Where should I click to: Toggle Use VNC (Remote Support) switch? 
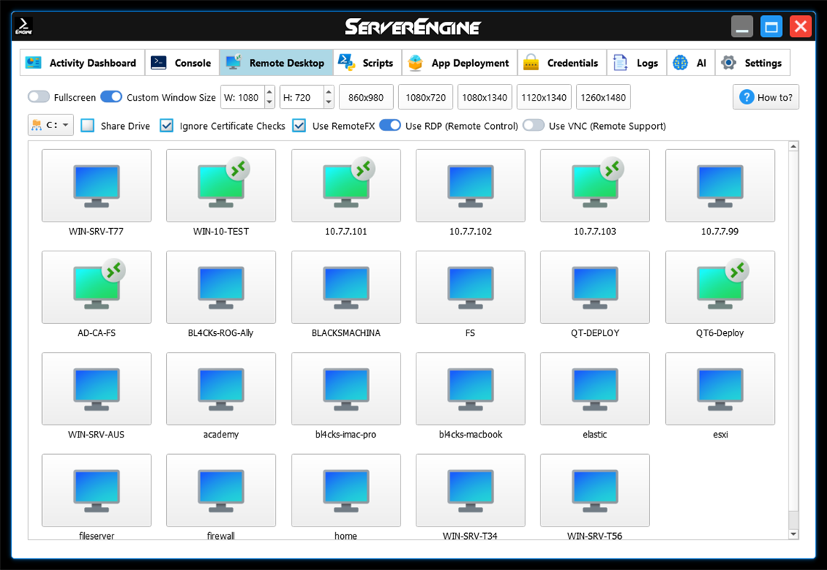(x=534, y=125)
